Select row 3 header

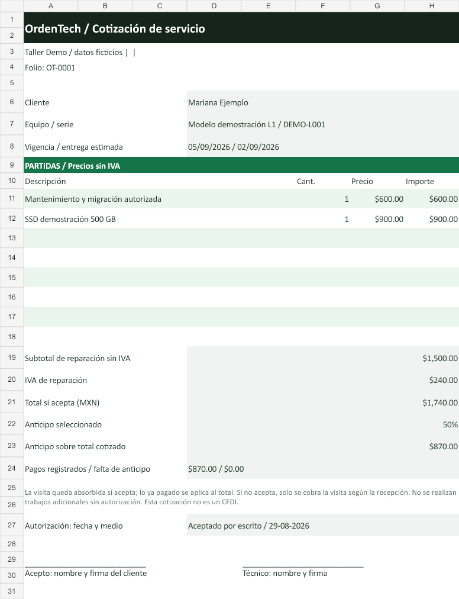tap(12, 51)
